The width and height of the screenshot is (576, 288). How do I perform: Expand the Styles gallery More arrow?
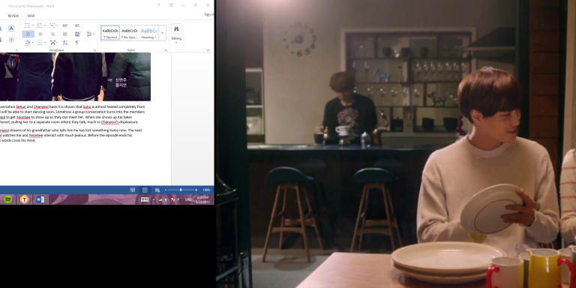coord(162,33)
